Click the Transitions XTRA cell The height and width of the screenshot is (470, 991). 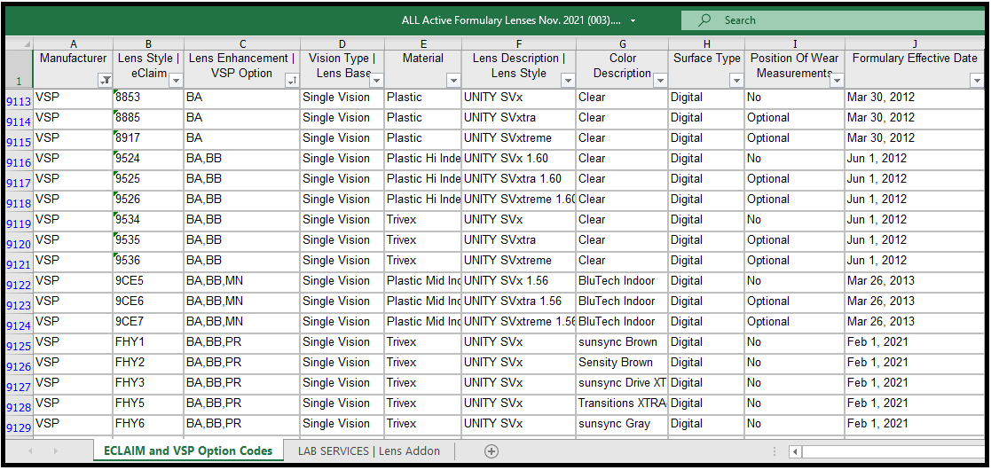[x=623, y=403]
